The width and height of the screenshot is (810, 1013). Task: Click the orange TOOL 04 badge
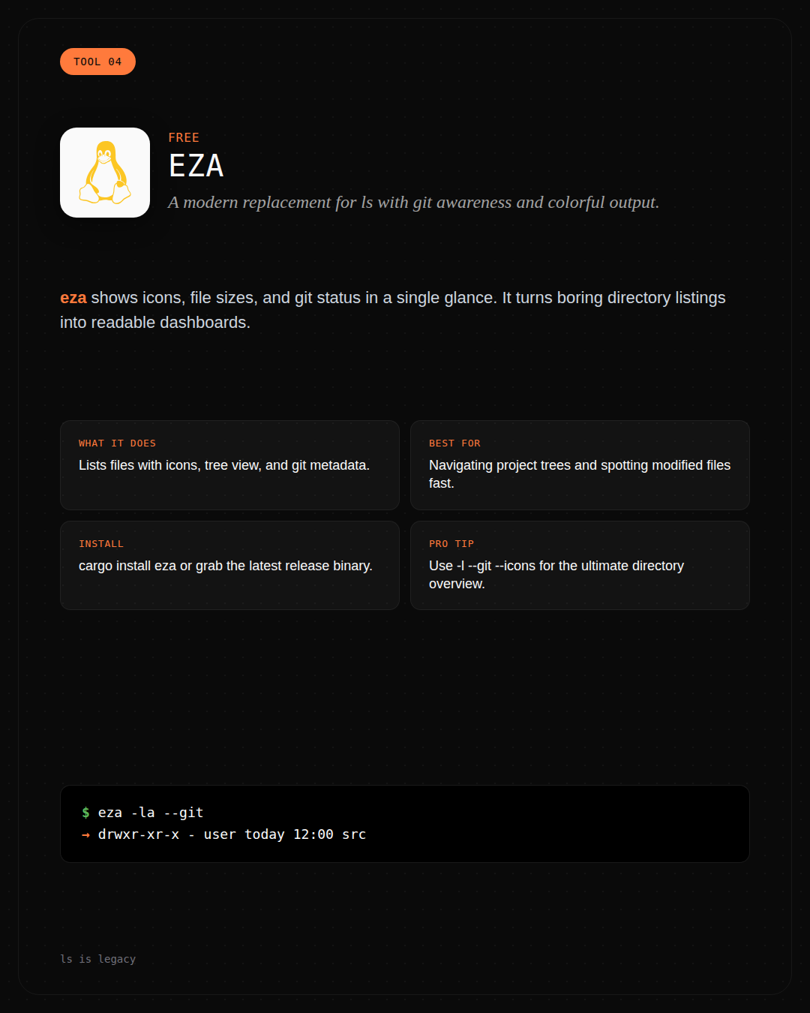(97, 62)
